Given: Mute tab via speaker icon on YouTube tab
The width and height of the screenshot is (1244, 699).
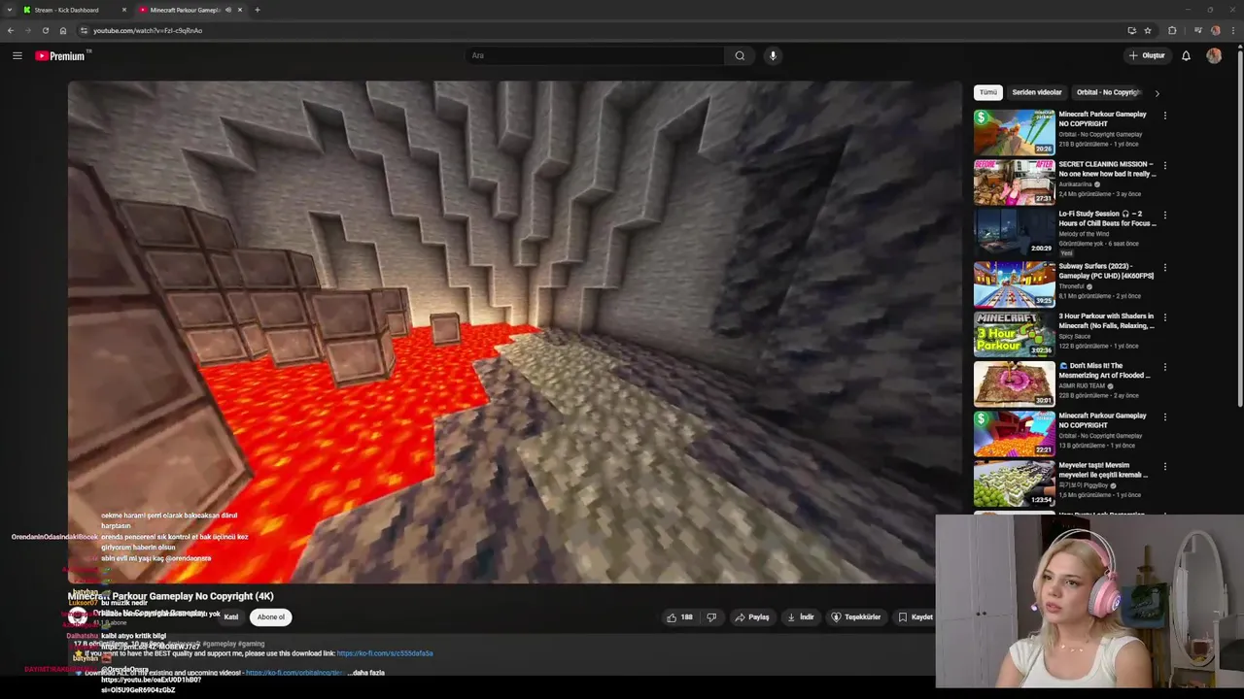Looking at the screenshot, I should (228, 10).
